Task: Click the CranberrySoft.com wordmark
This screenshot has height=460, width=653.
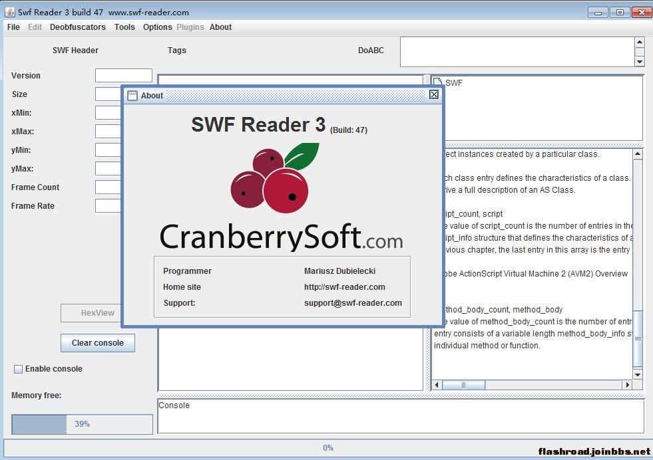Action: [282, 237]
